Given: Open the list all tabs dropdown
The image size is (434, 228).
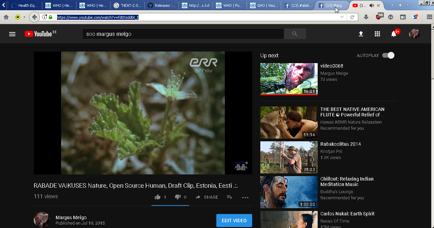Looking at the screenshot, I should [x=408, y=5].
